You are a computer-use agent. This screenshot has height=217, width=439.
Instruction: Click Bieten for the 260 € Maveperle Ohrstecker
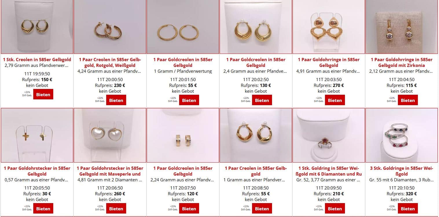(116, 209)
